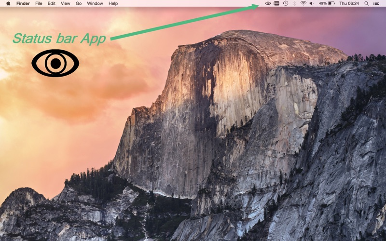Open Spotlight search magnifier

[367, 3]
